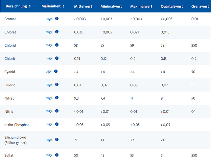The height and width of the screenshot is (164, 211).
Task: Click the µg/l unit link for Cyanid
Action: [49, 71]
